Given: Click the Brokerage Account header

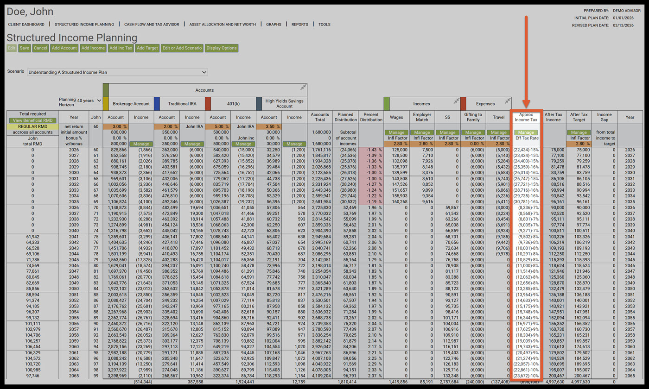Looking at the screenshot, I should pos(131,104).
